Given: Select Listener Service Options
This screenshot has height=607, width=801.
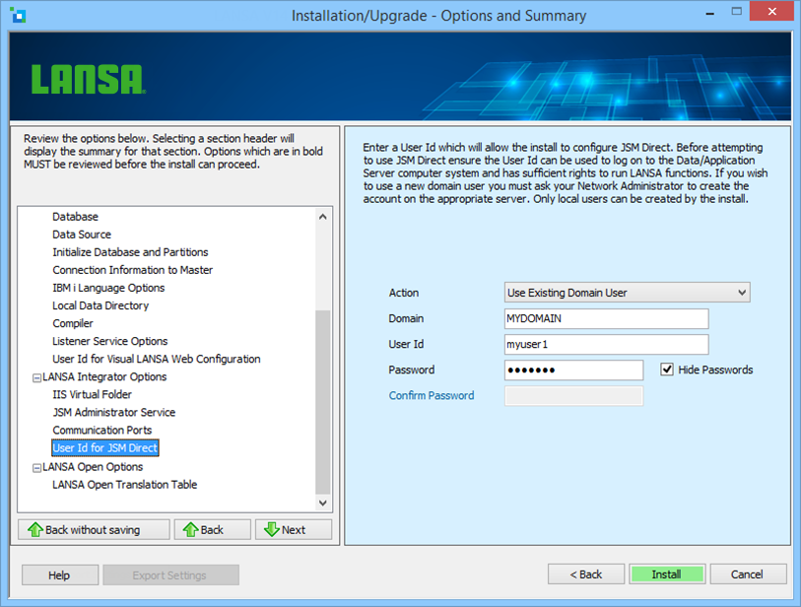Looking at the screenshot, I should click(109, 341).
